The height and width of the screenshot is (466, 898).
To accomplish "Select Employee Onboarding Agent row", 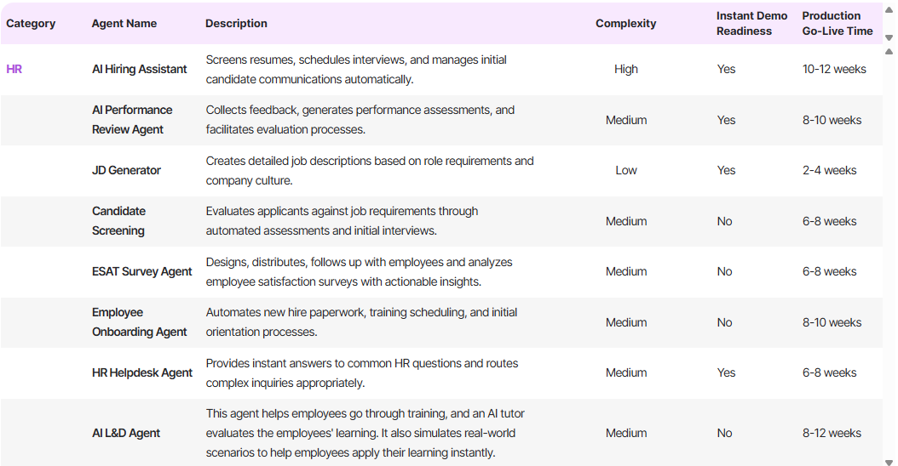I will coord(441,322).
